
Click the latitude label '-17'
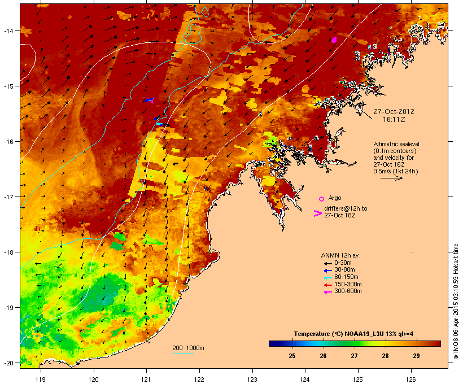pos(8,197)
